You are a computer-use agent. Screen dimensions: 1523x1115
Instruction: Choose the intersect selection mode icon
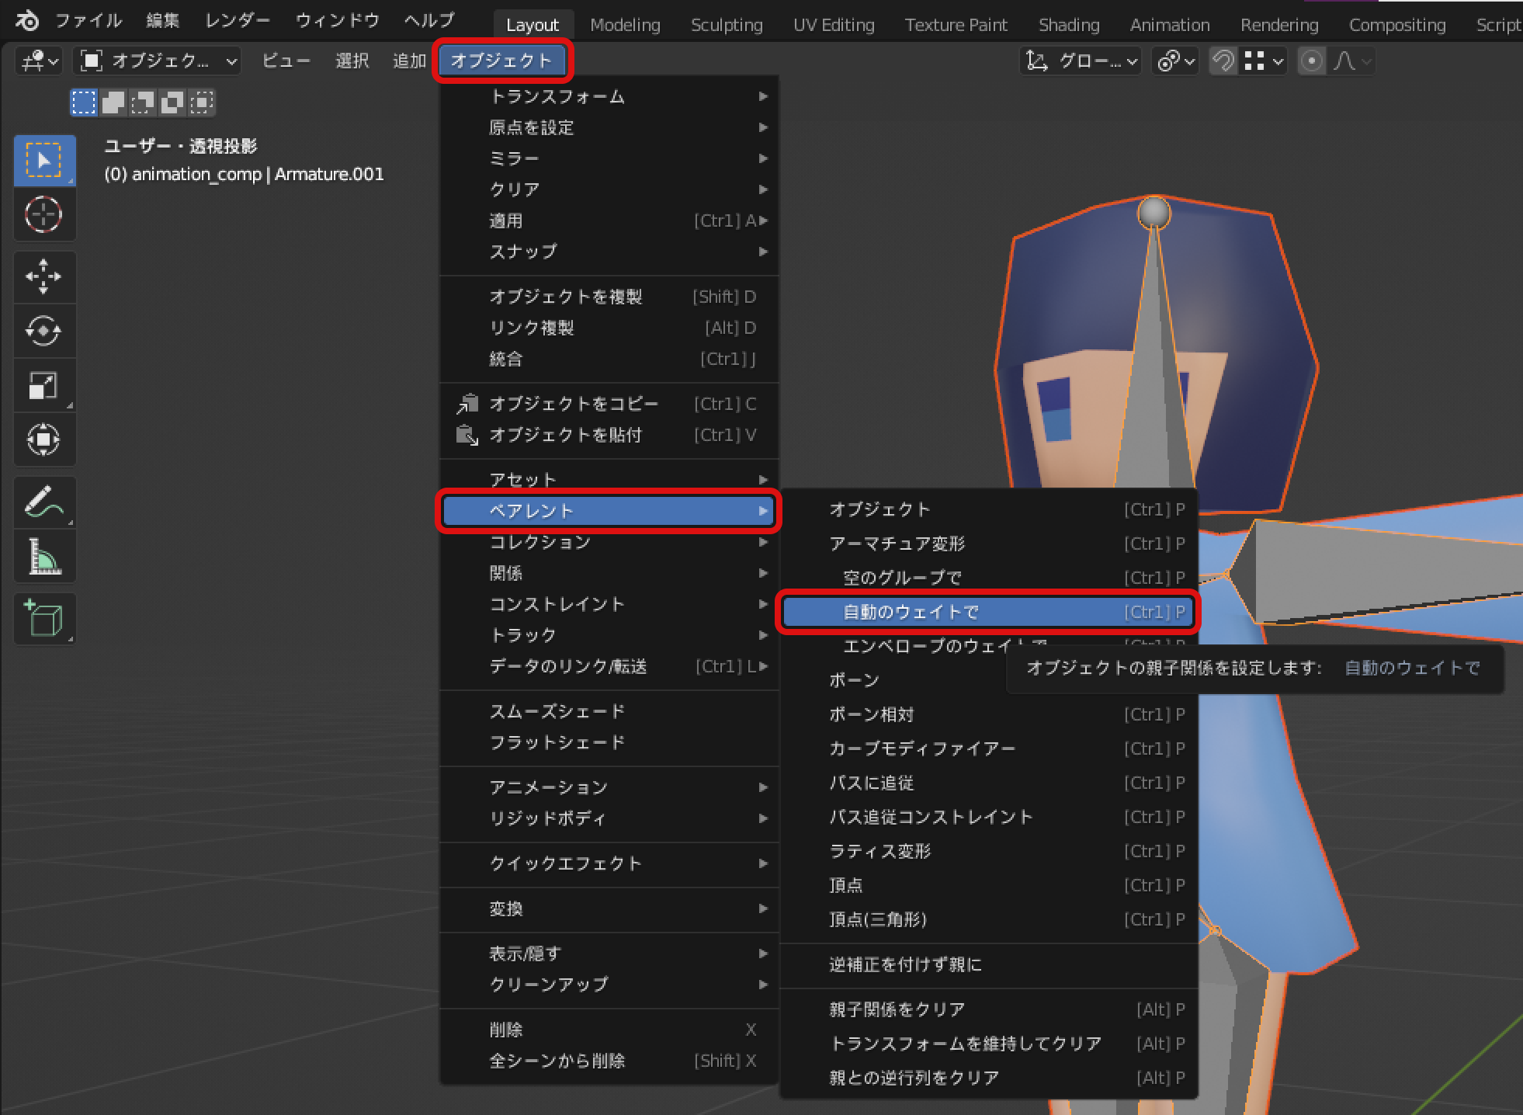tap(202, 102)
